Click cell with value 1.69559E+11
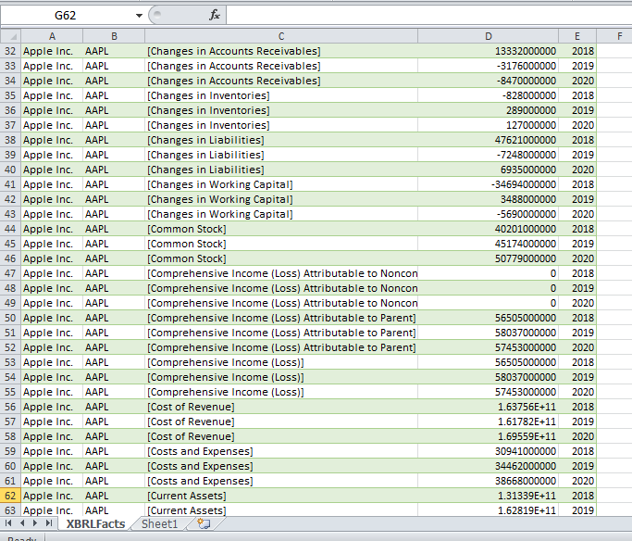 pyautogui.click(x=488, y=436)
